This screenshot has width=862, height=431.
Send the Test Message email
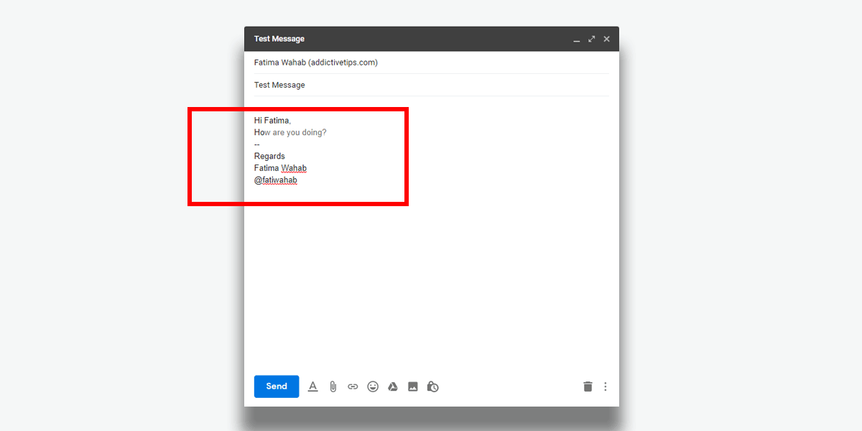click(277, 386)
